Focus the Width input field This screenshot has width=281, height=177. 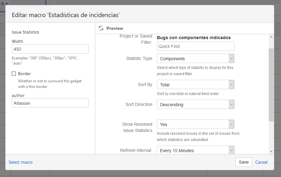(50, 49)
